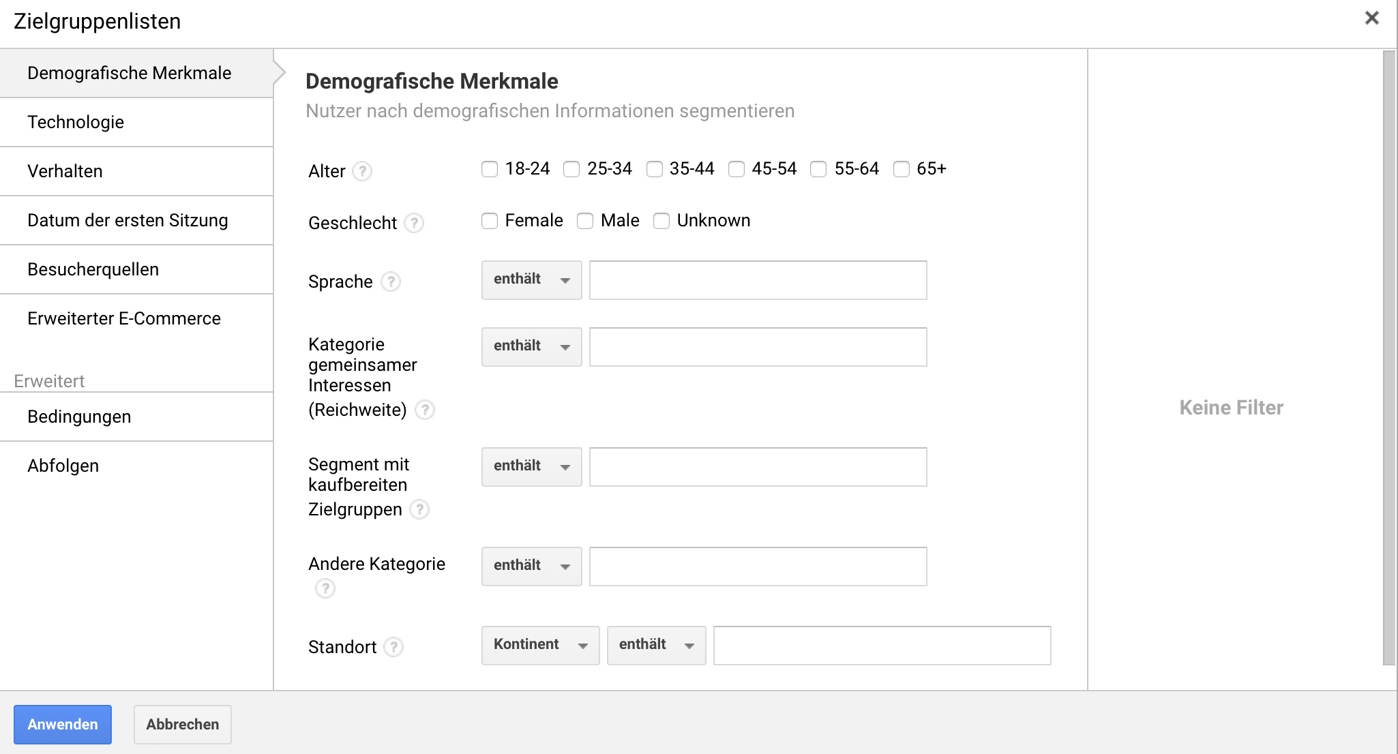Open Datum der ersten Sitzung section
The width and height of the screenshot is (1398, 754).
[x=136, y=220]
